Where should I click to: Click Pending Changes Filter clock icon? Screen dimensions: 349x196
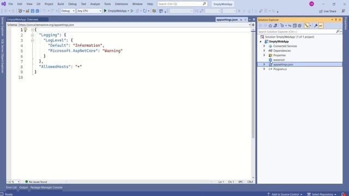(x=282, y=26)
